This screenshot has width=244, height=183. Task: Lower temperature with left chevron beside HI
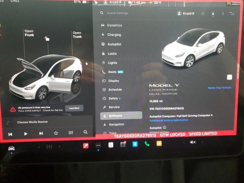tap(39, 147)
